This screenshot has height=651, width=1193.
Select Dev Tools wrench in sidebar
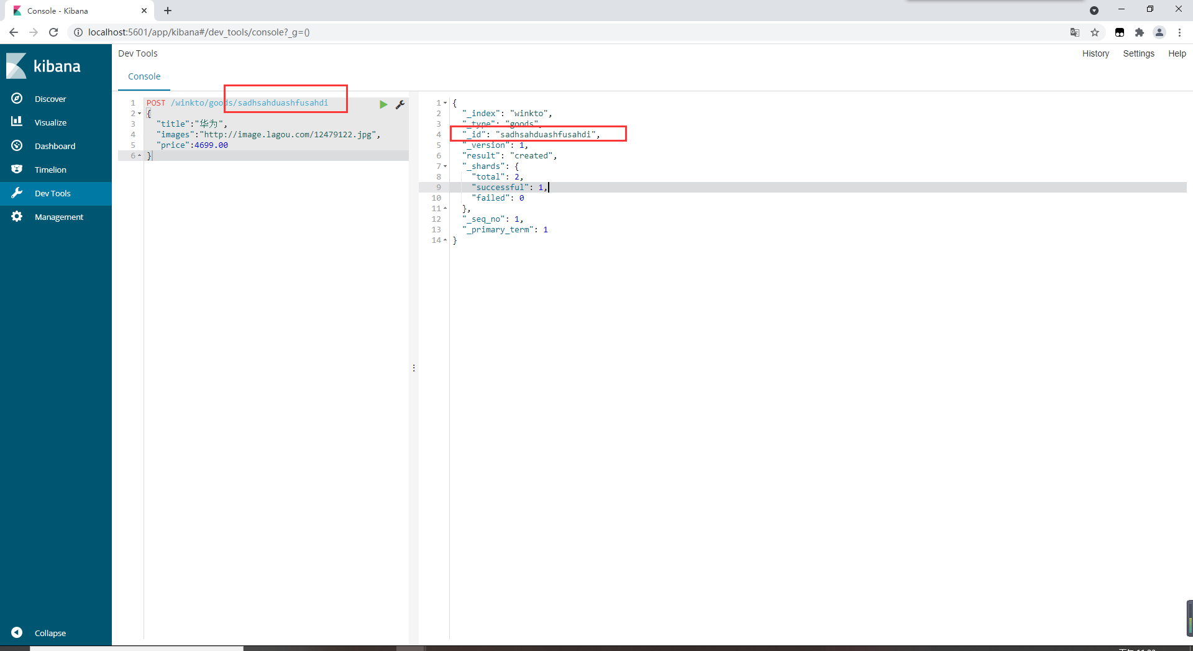point(17,193)
